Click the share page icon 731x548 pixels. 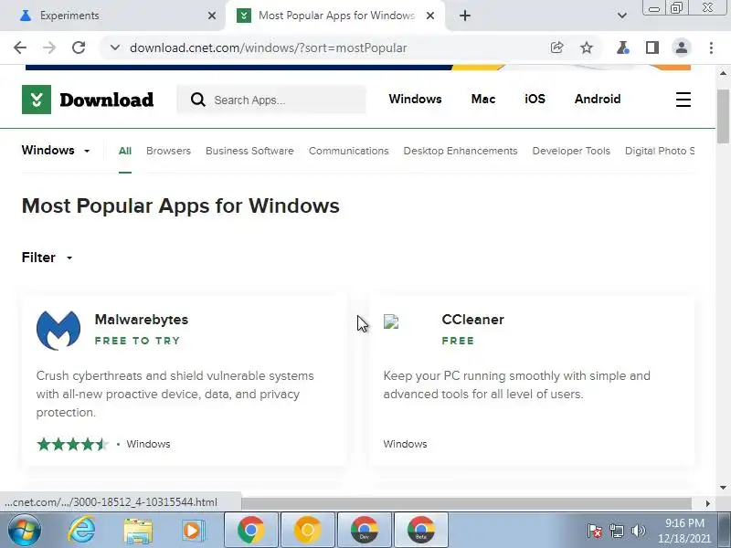556,47
